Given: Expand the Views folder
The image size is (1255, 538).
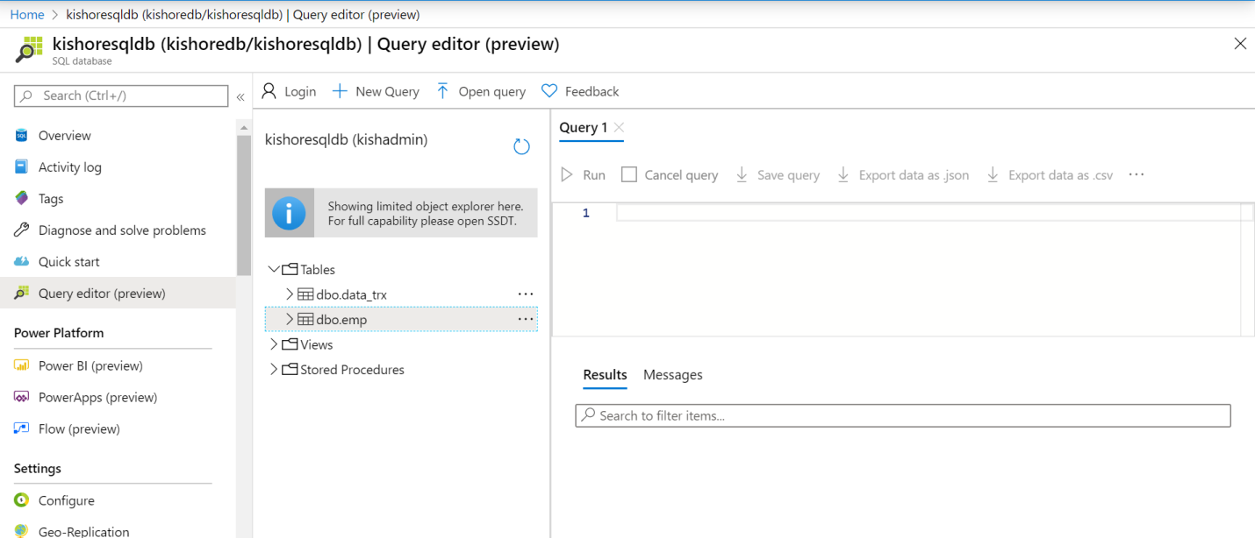Looking at the screenshot, I should pos(274,344).
